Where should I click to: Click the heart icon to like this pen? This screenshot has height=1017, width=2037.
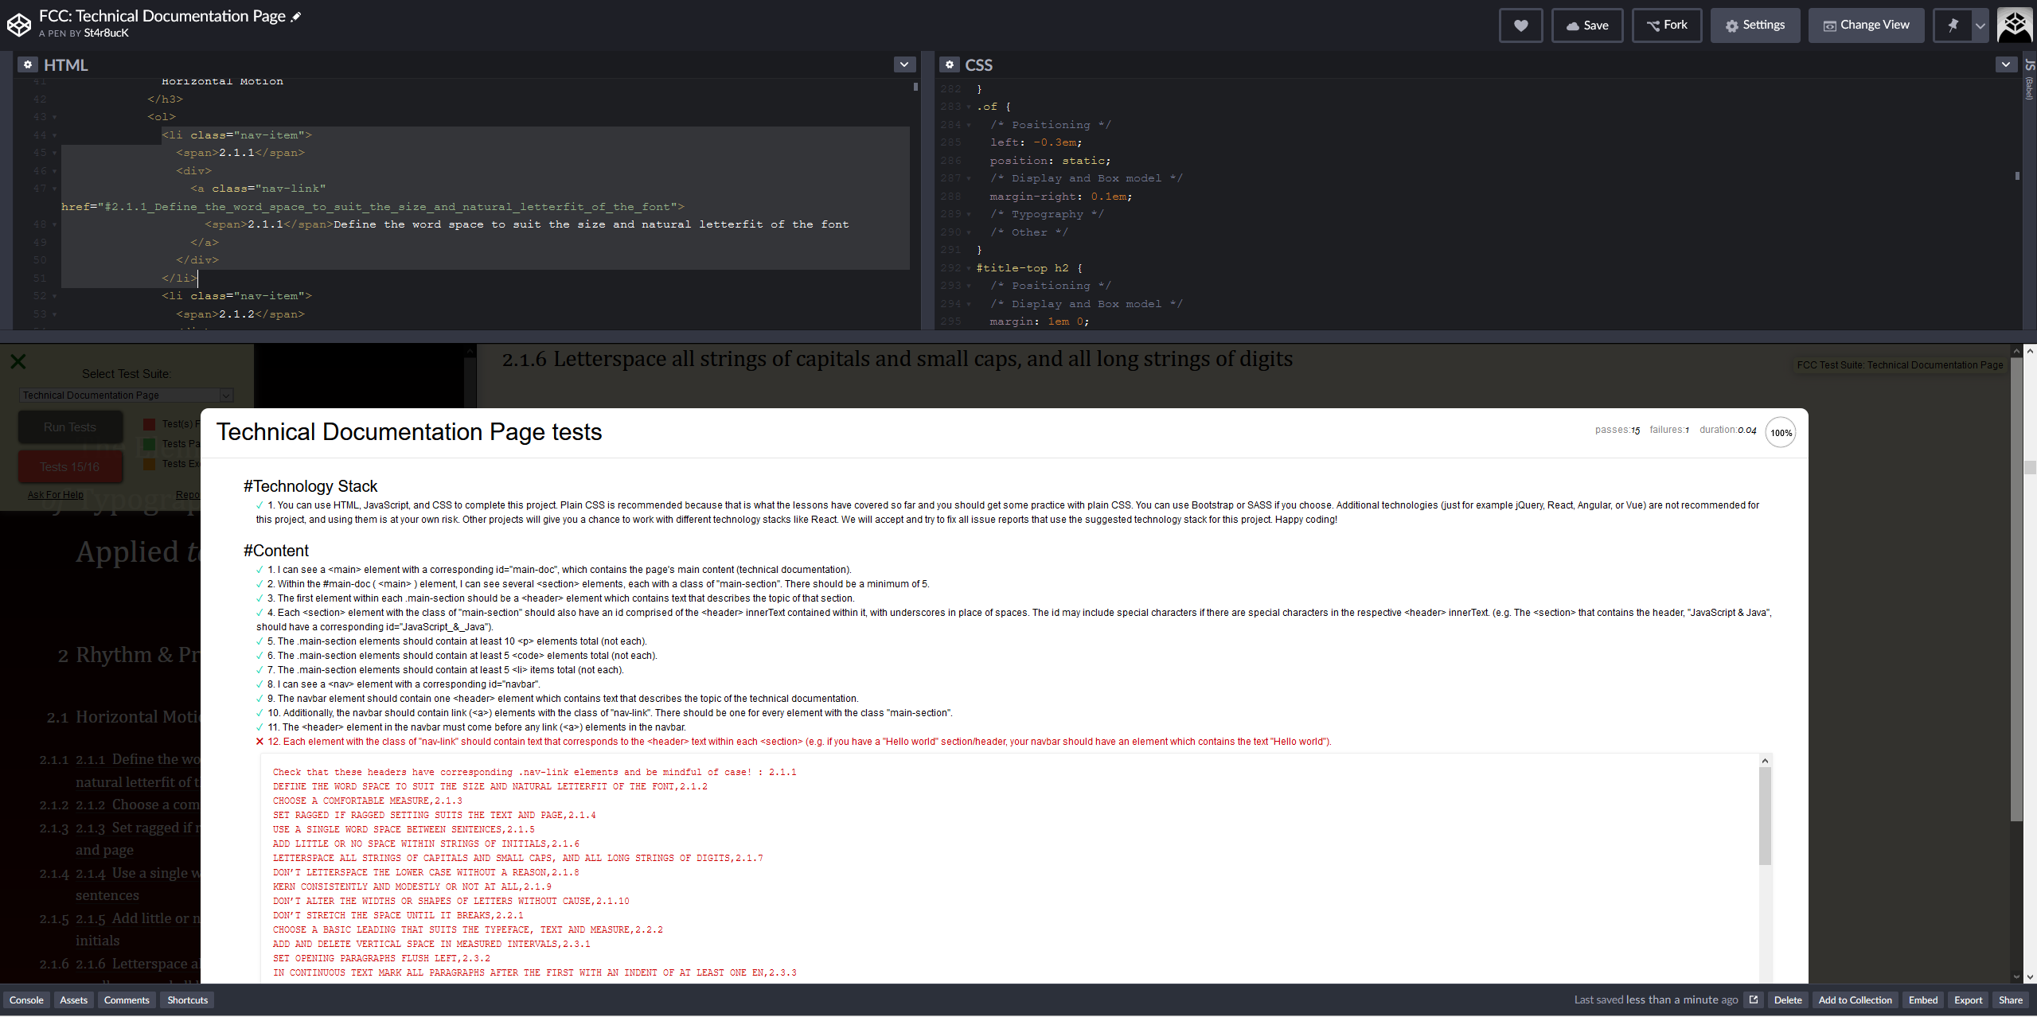[x=1520, y=25]
